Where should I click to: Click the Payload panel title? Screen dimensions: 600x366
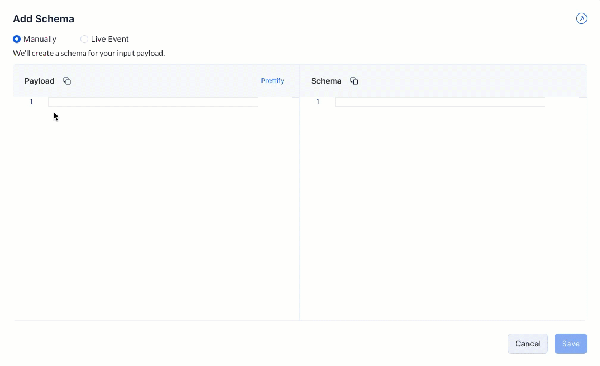point(40,81)
